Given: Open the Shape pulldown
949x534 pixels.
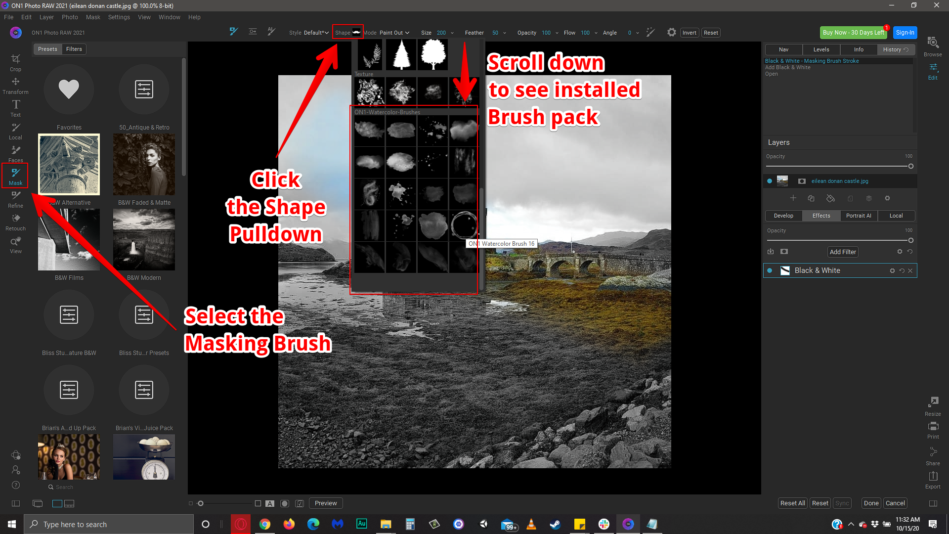Looking at the screenshot, I should tap(348, 33).
